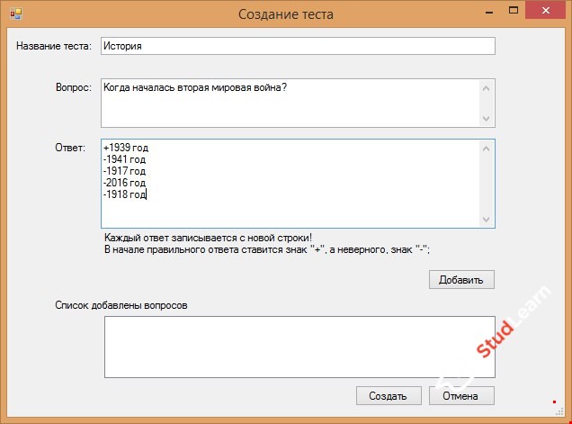The height and width of the screenshot is (424, 572).
Task: Cancel with the Отмена button
Action: [461, 396]
